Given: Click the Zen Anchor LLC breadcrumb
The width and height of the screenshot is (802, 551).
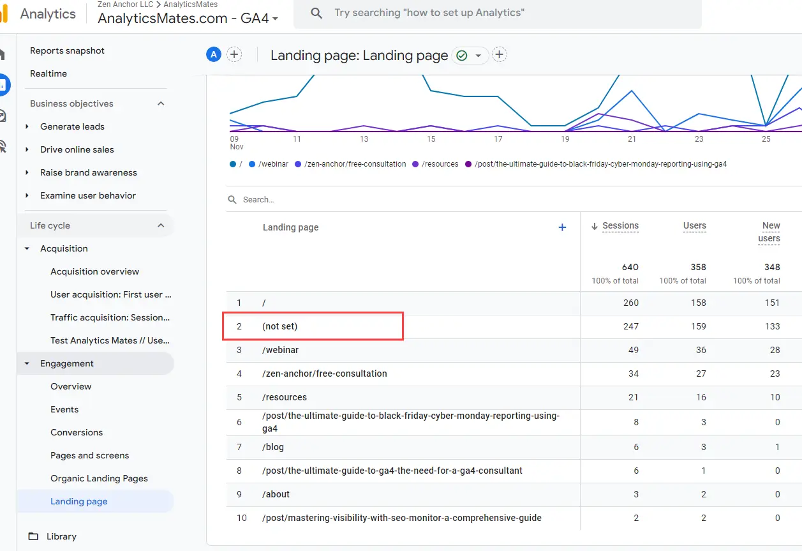Looking at the screenshot, I should coord(126,4).
